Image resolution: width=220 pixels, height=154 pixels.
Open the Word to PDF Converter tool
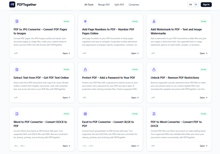66,146
